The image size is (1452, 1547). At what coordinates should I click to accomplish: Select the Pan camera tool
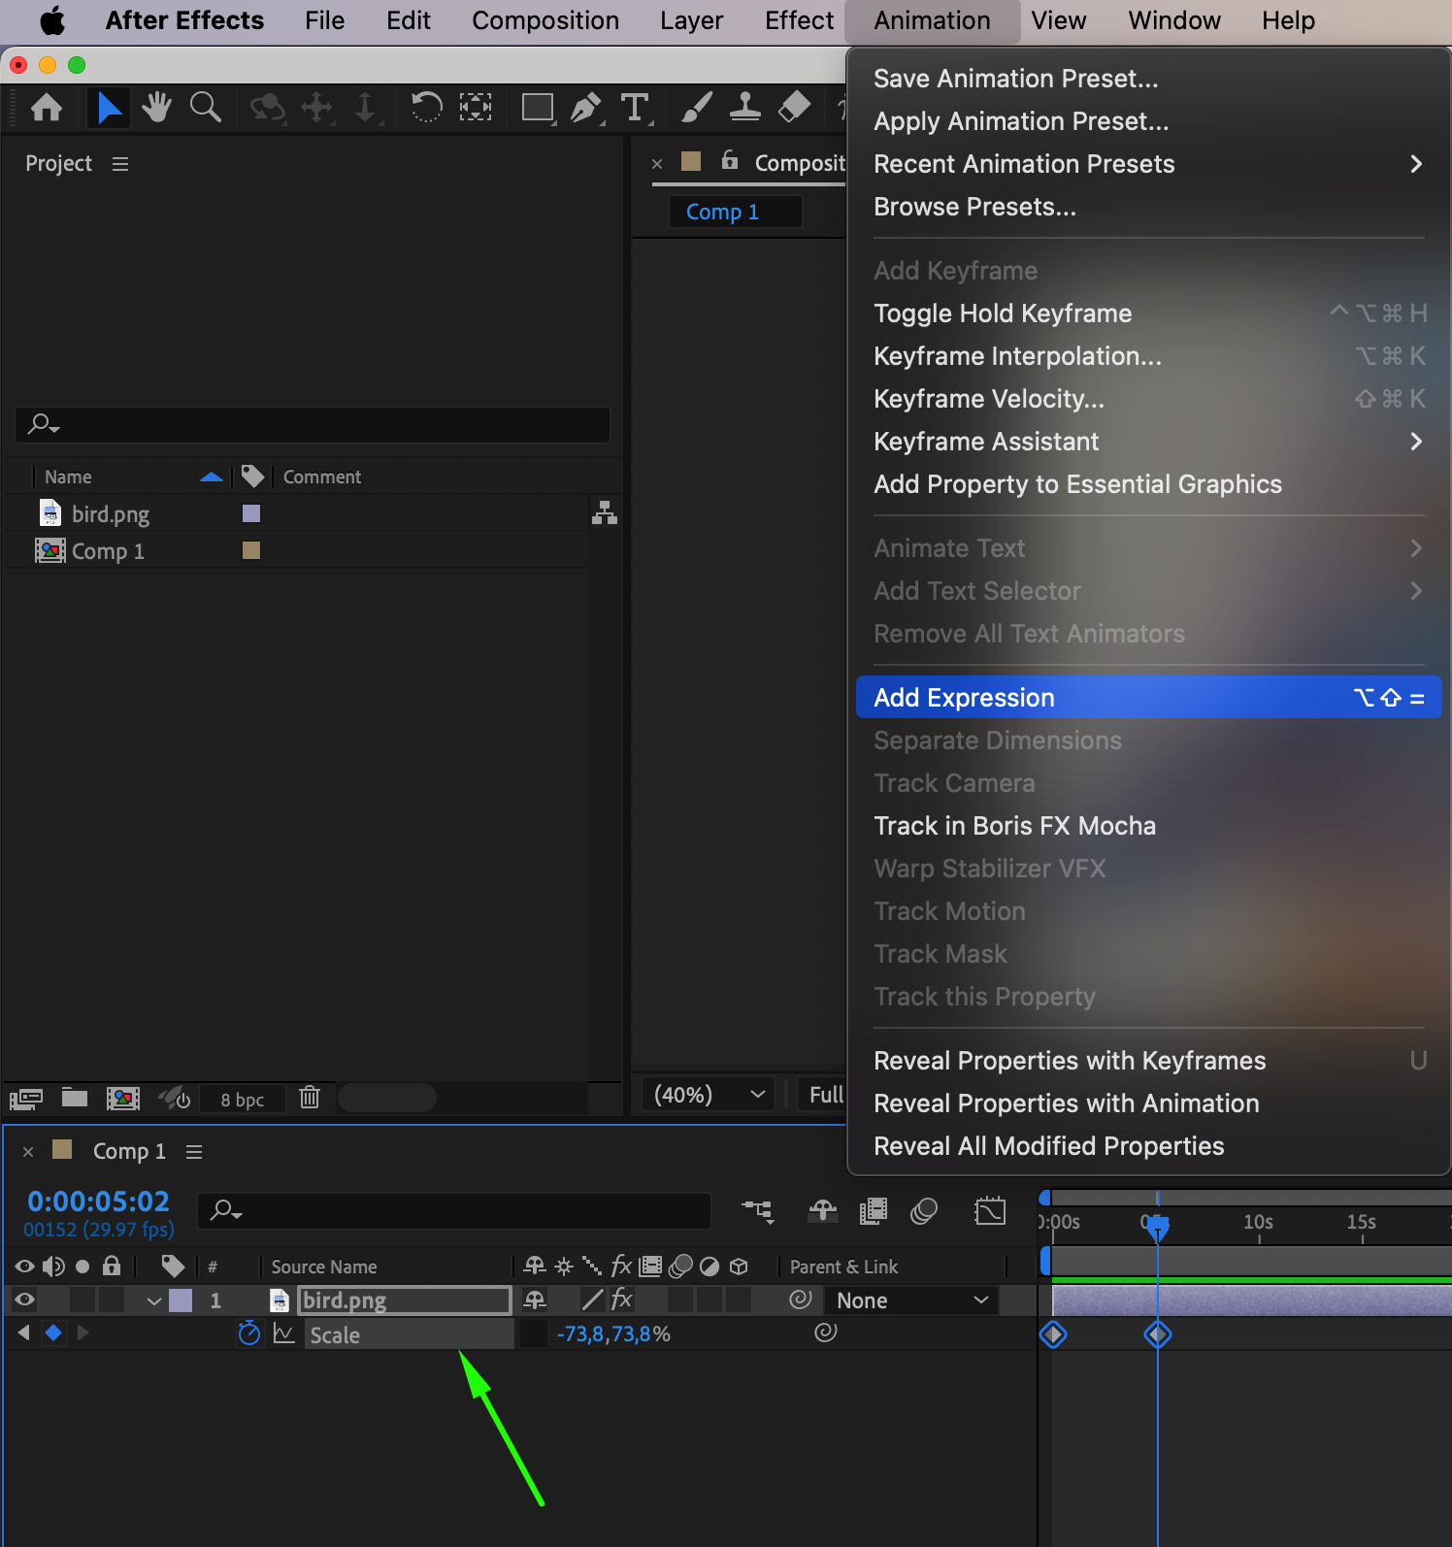[316, 107]
